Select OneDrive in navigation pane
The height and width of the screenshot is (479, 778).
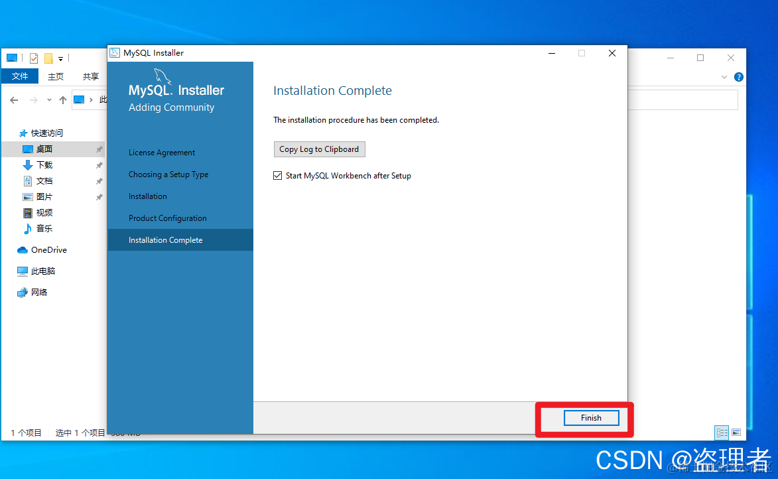click(x=48, y=249)
